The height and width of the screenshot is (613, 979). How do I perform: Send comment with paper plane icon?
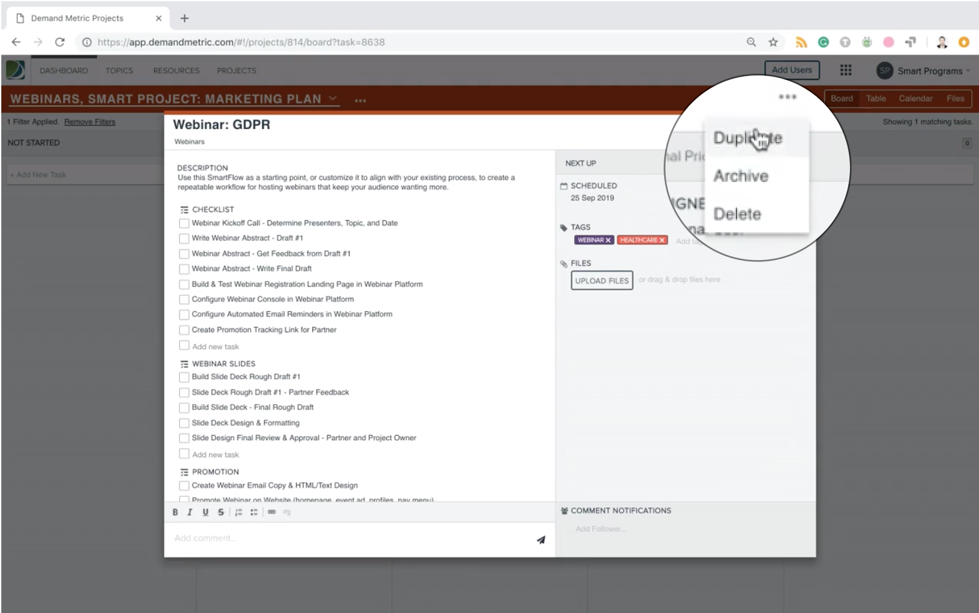(x=540, y=539)
